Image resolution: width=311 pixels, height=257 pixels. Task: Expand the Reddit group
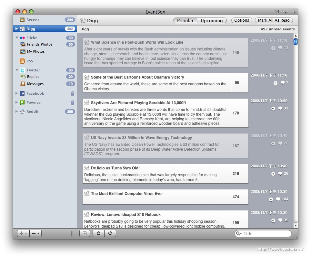tap(16, 111)
